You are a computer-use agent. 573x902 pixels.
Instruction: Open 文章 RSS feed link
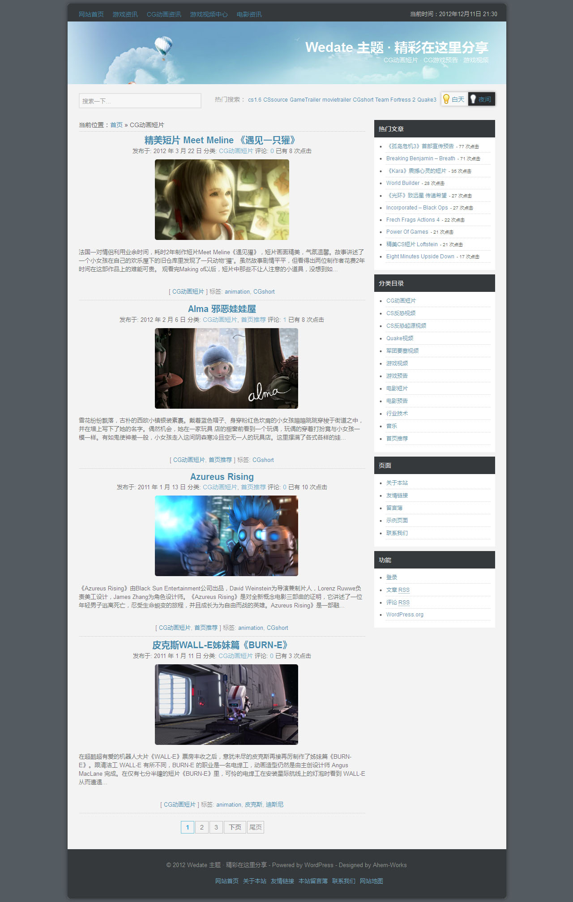398,590
